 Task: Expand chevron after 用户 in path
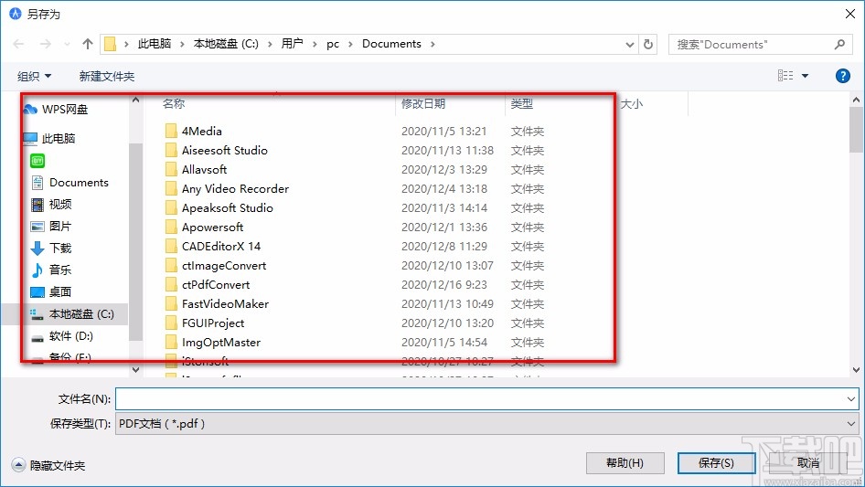click(x=315, y=44)
